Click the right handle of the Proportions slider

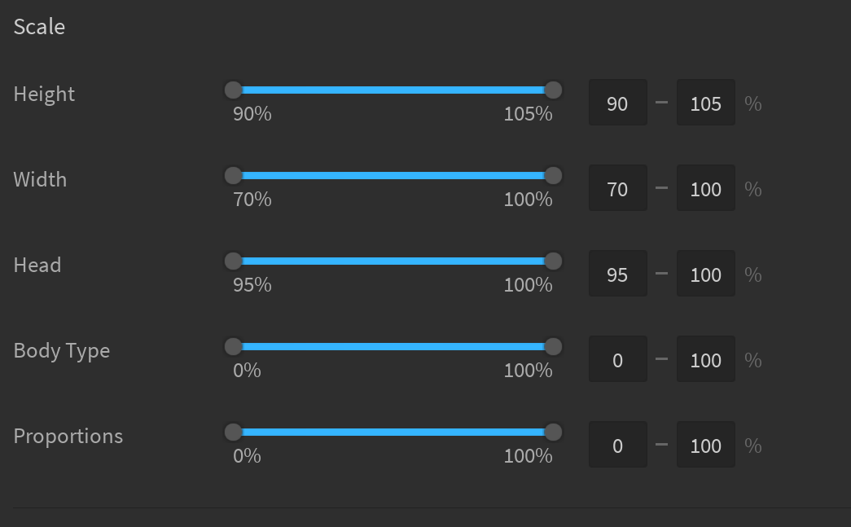554,432
